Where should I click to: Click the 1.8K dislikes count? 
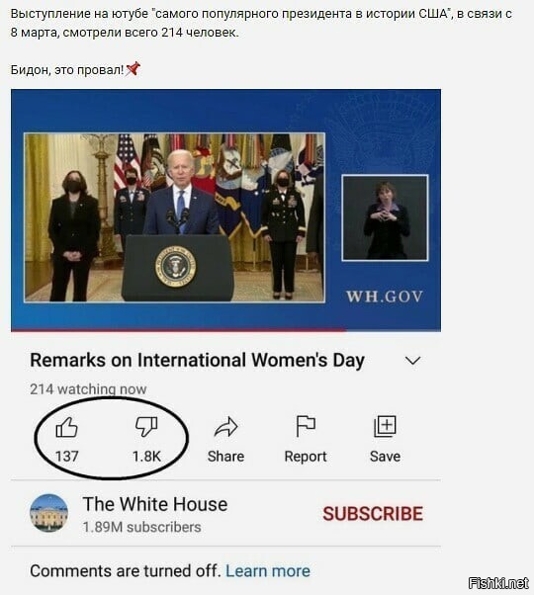146,456
